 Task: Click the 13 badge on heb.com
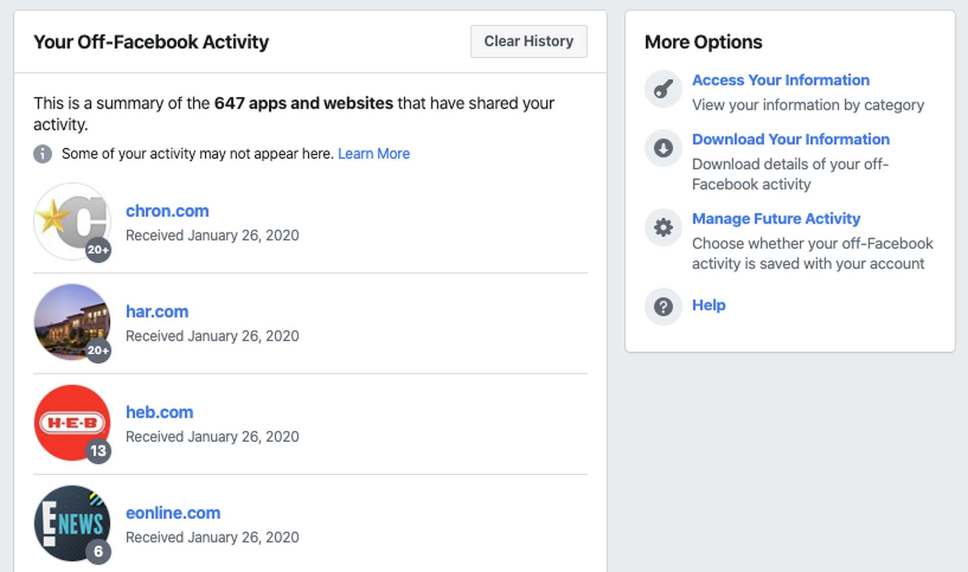99,451
